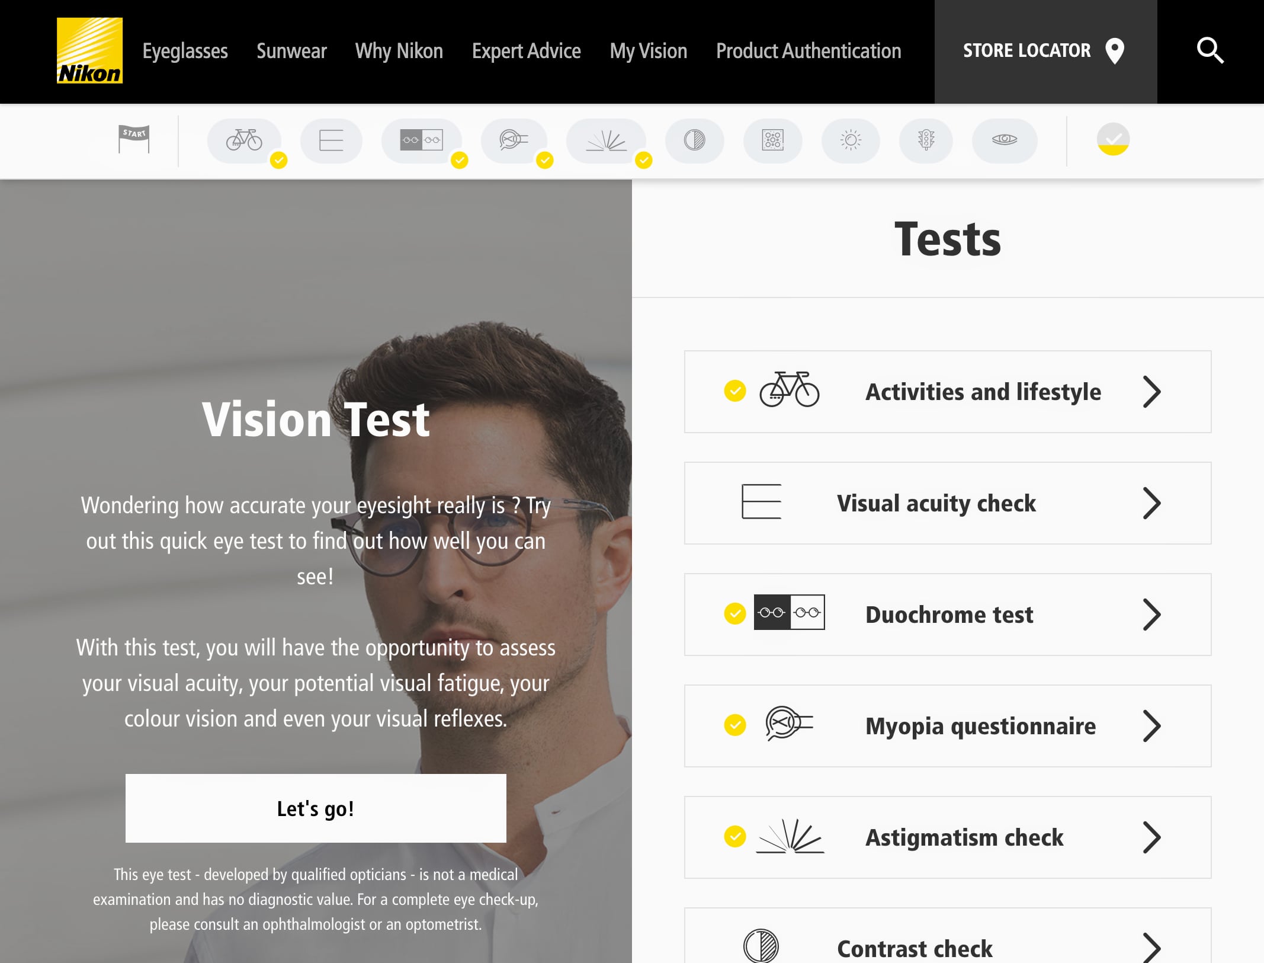Click the Nikon logo to go home

pyautogui.click(x=89, y=50)
